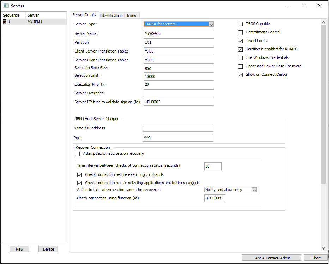Click the Servers window title icon

pyautogui.click(x=6, y=6)
